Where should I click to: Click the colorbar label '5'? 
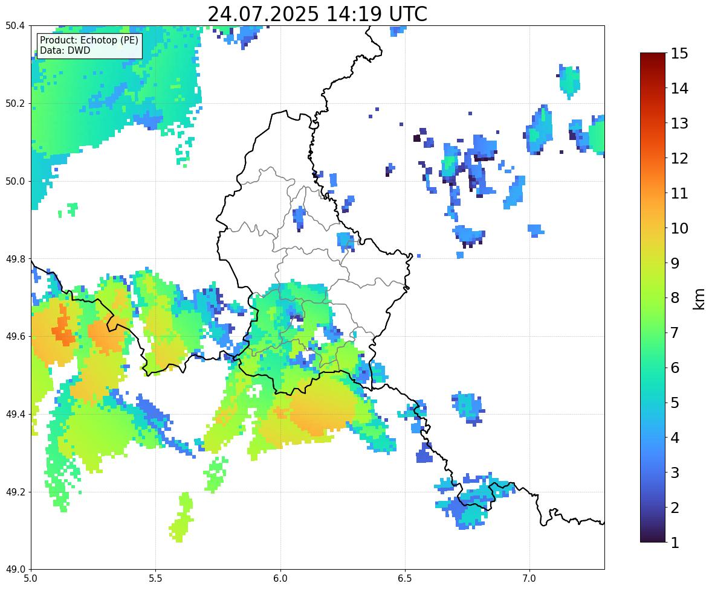(675, 403)
